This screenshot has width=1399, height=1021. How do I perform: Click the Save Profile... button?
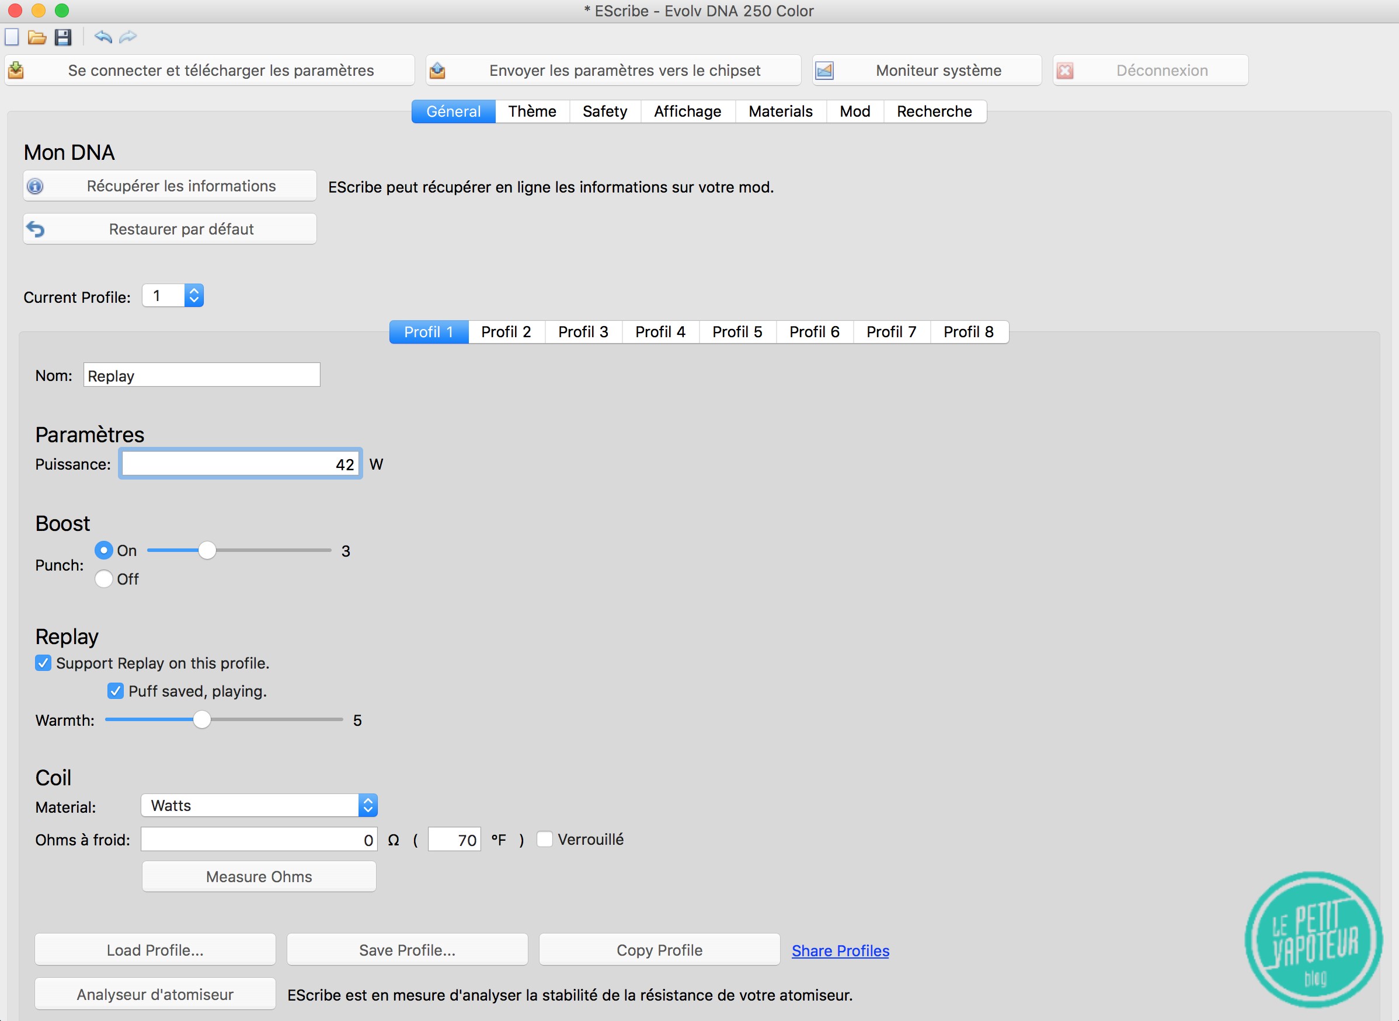click(408, 950)
